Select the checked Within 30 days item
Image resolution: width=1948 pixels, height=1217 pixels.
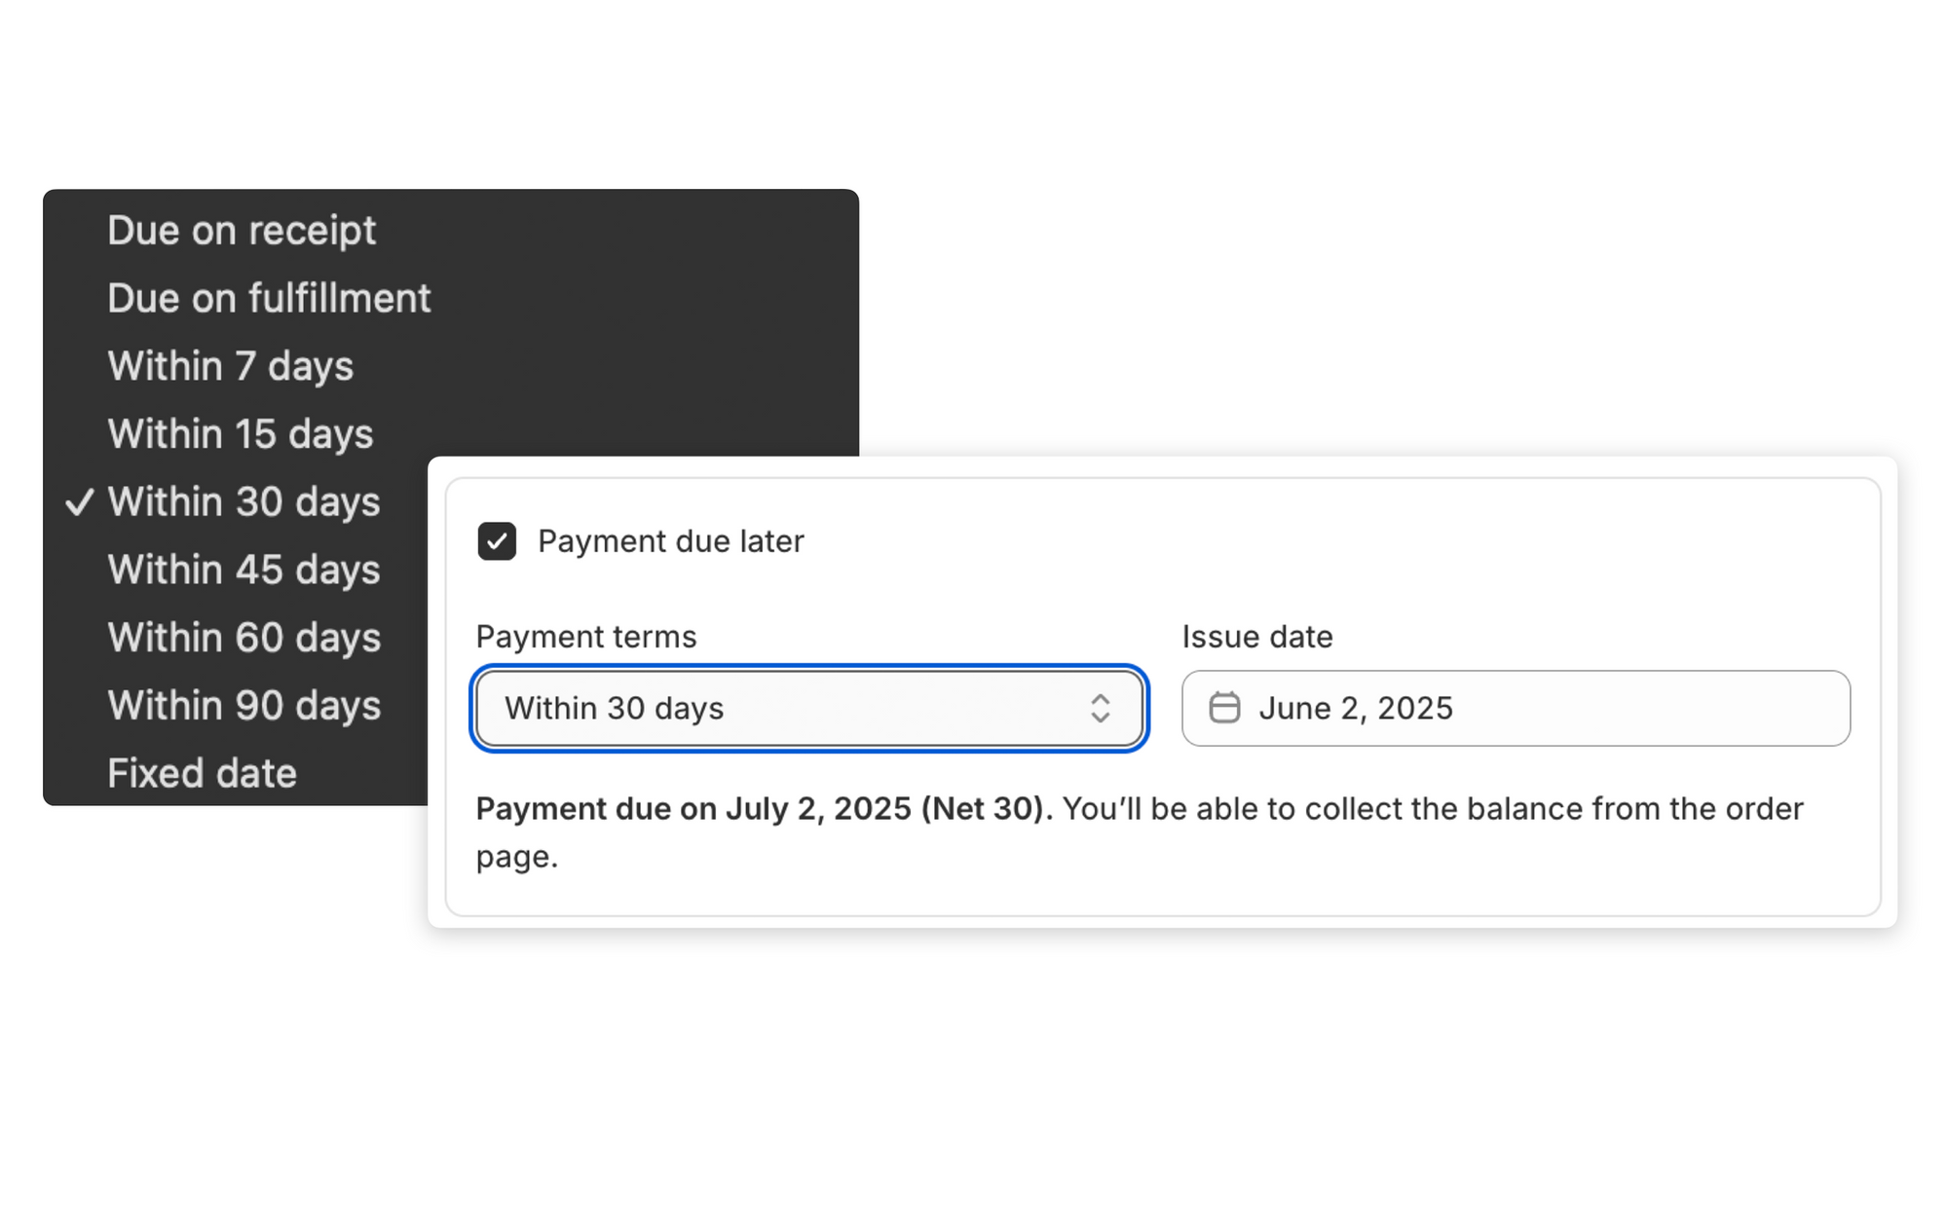point(243,502)
